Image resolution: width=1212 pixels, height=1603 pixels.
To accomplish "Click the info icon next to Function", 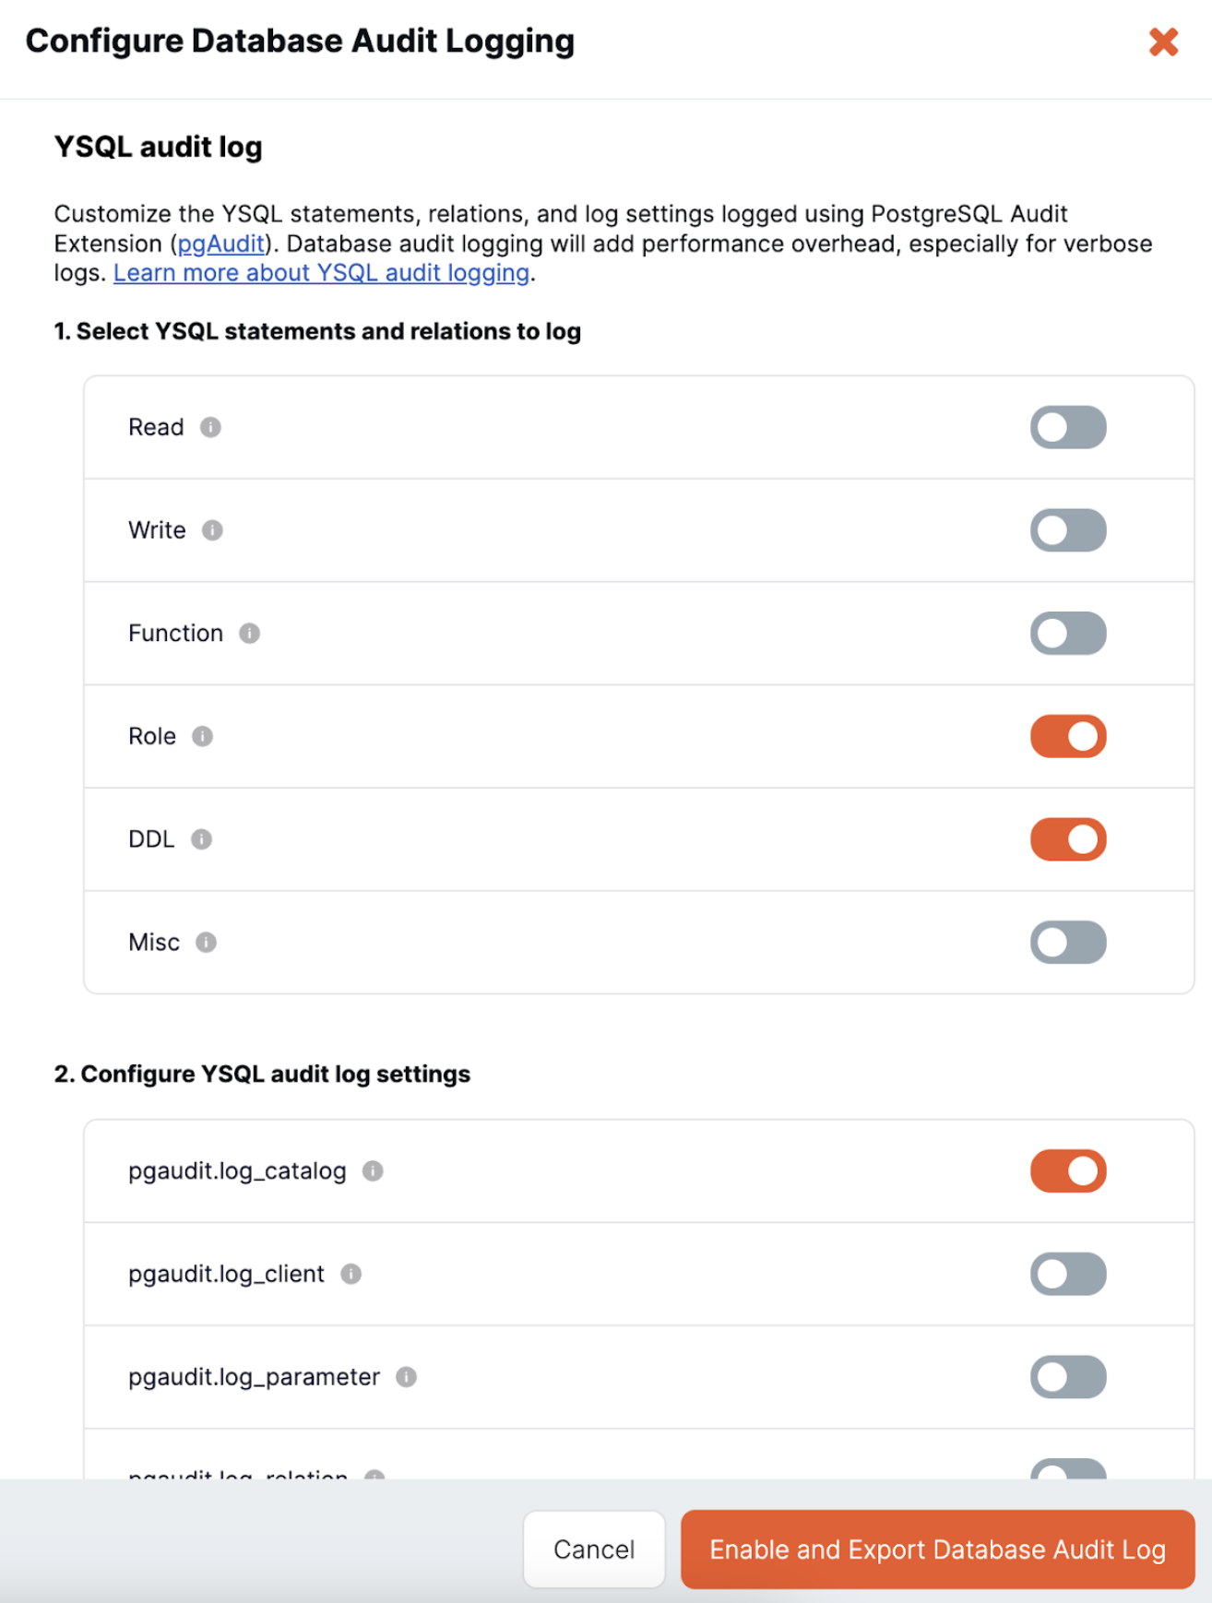I will 249,634.
